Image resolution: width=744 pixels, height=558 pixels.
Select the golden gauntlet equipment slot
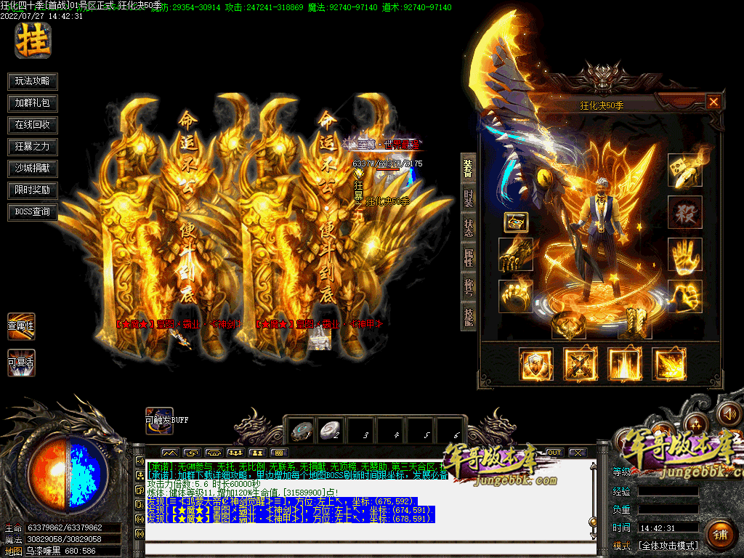516,255
